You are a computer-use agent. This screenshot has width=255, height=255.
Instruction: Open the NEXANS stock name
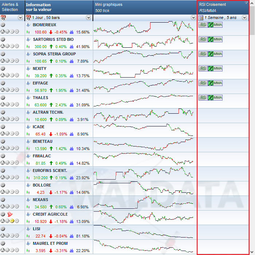(40, 200)
